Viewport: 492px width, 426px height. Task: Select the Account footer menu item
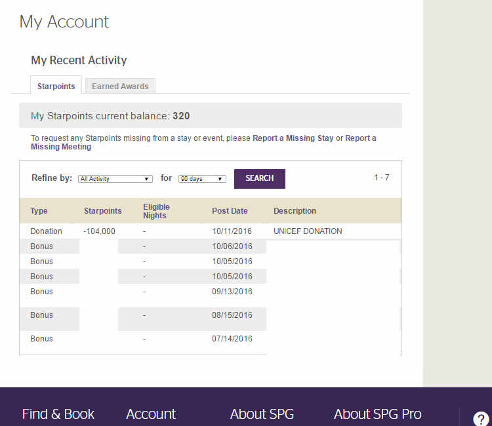pos(151,414)
